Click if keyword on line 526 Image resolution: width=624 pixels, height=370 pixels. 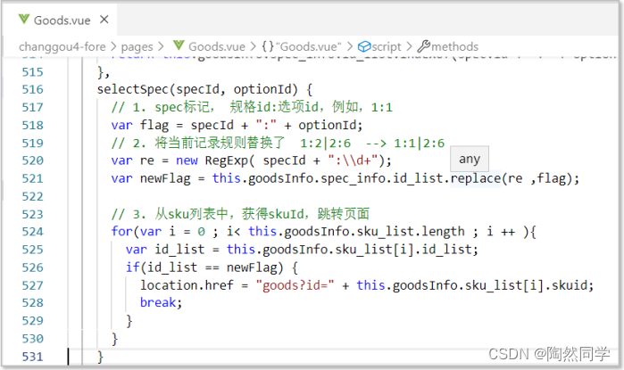click(x=132, y=267)
